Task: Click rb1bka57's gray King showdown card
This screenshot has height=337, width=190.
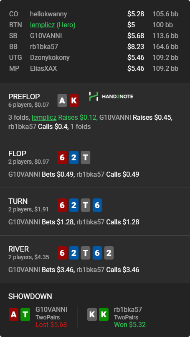Action: tap(92, 314)
